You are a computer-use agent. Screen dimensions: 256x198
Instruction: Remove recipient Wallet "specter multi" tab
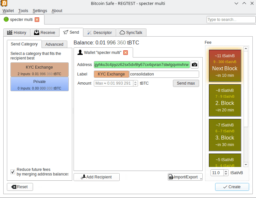[x=126, y=53]
